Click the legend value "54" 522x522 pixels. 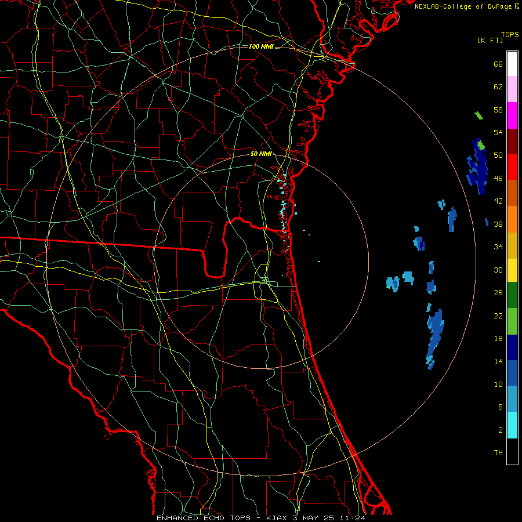tap(498, 132)
